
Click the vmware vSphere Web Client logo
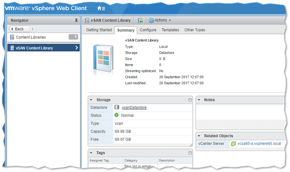(46, 9)
